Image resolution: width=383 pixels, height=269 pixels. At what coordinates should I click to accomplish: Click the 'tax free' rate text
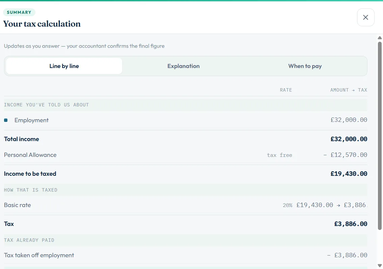click(279, 155)
